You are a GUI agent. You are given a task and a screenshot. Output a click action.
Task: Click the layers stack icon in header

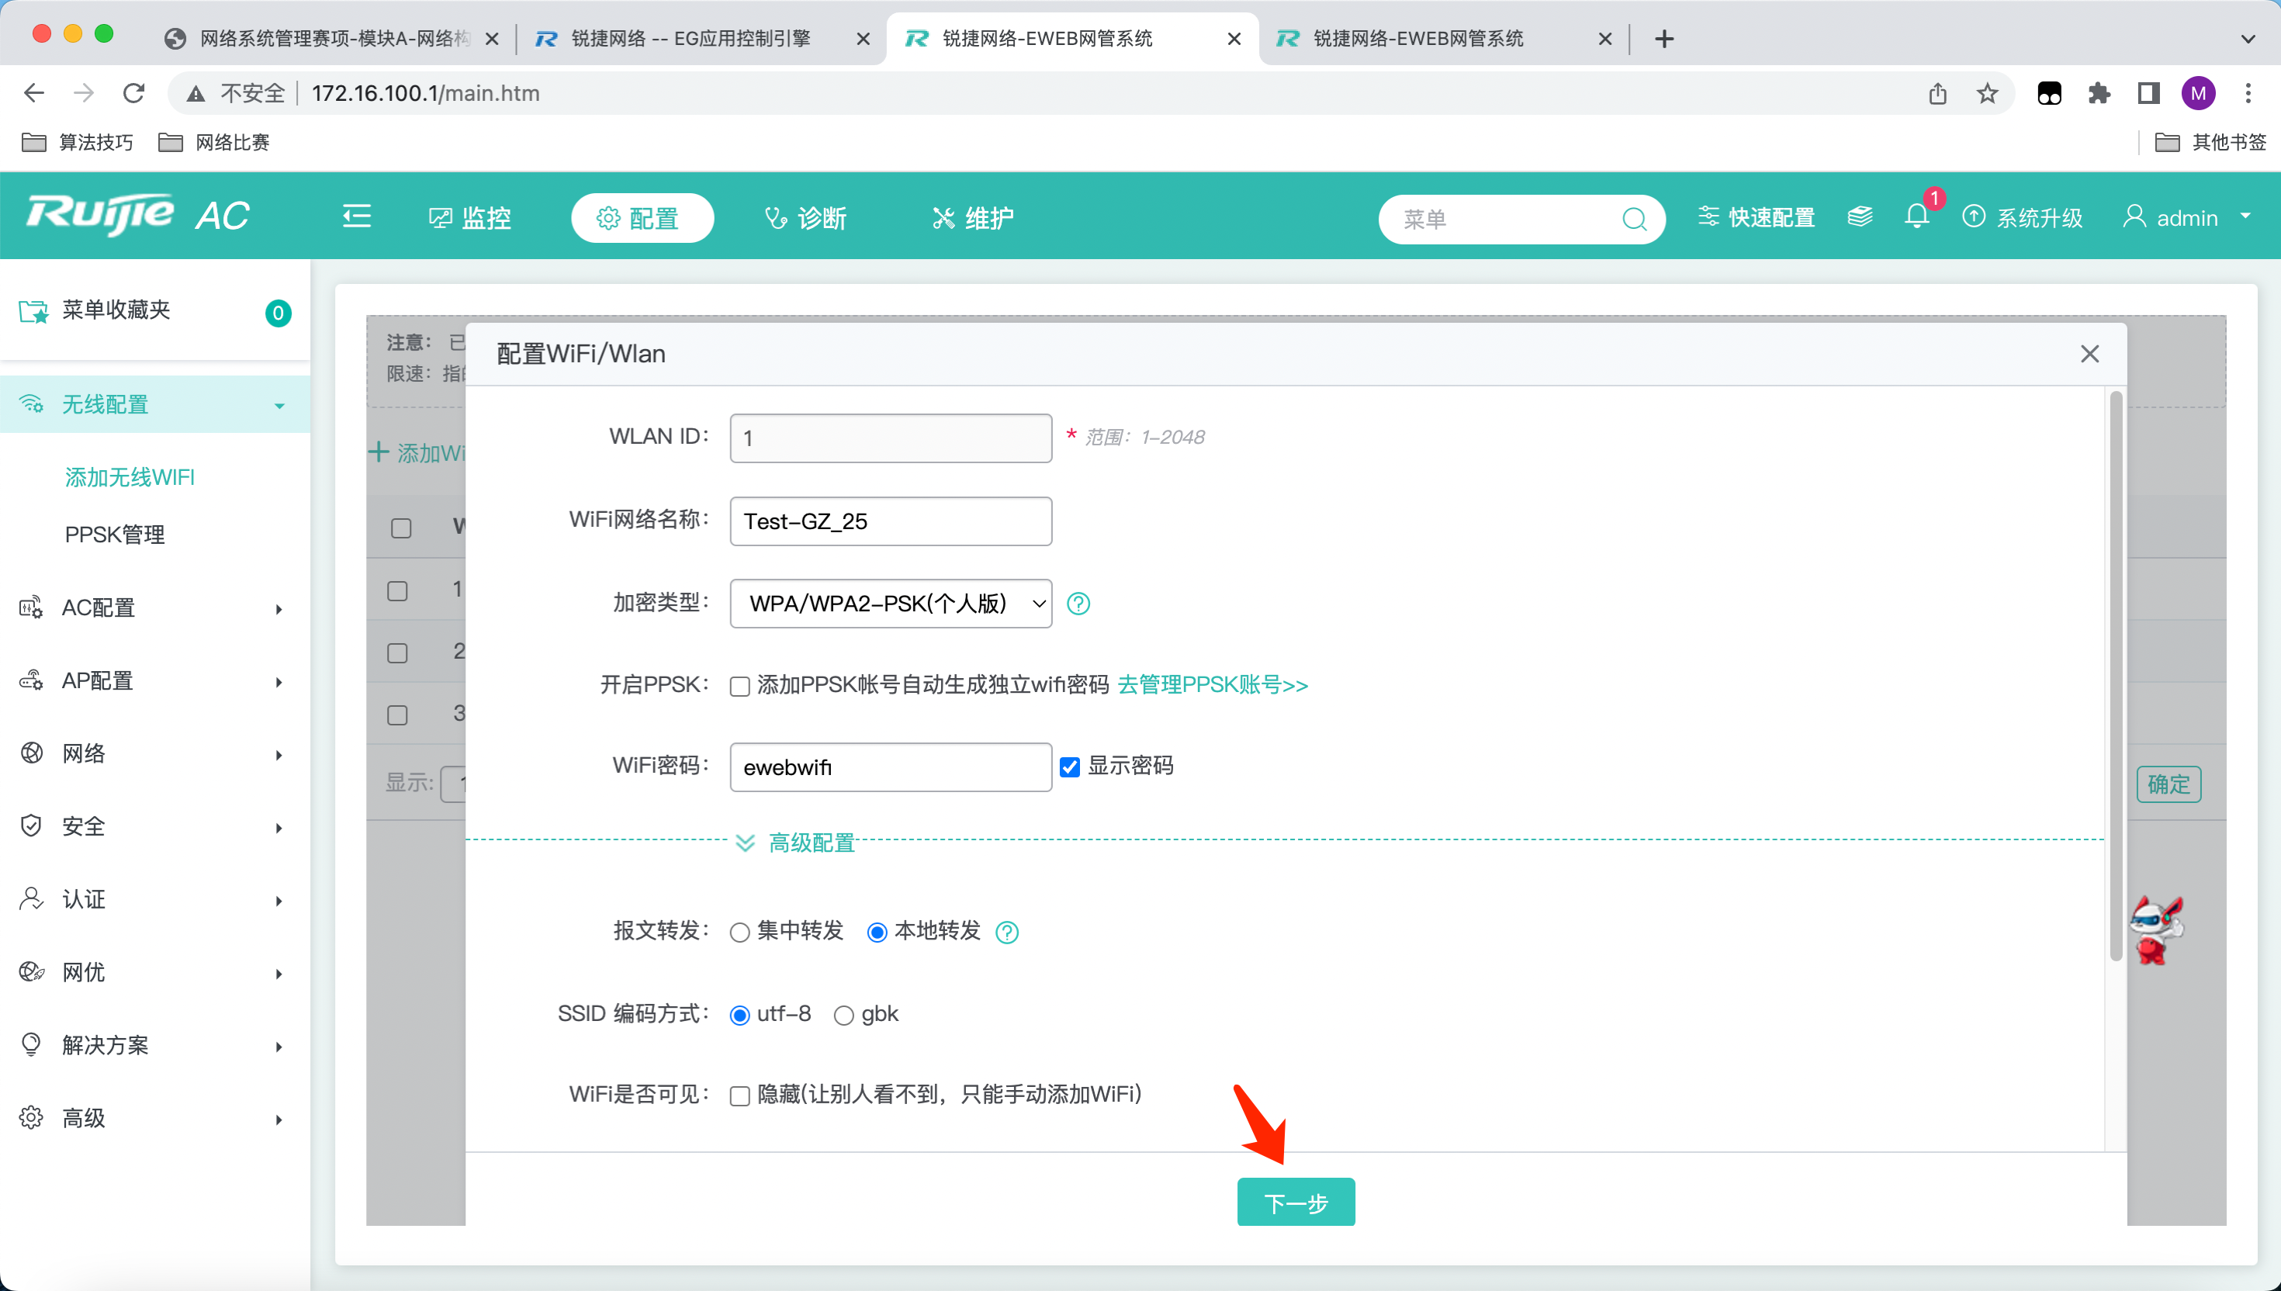click(x=1859, y=217)
